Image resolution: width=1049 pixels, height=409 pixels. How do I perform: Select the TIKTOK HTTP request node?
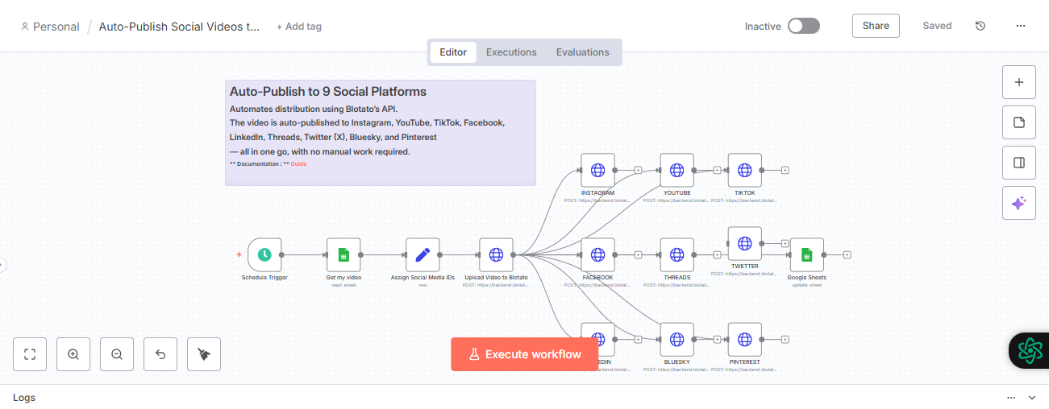tap(744, 170)
